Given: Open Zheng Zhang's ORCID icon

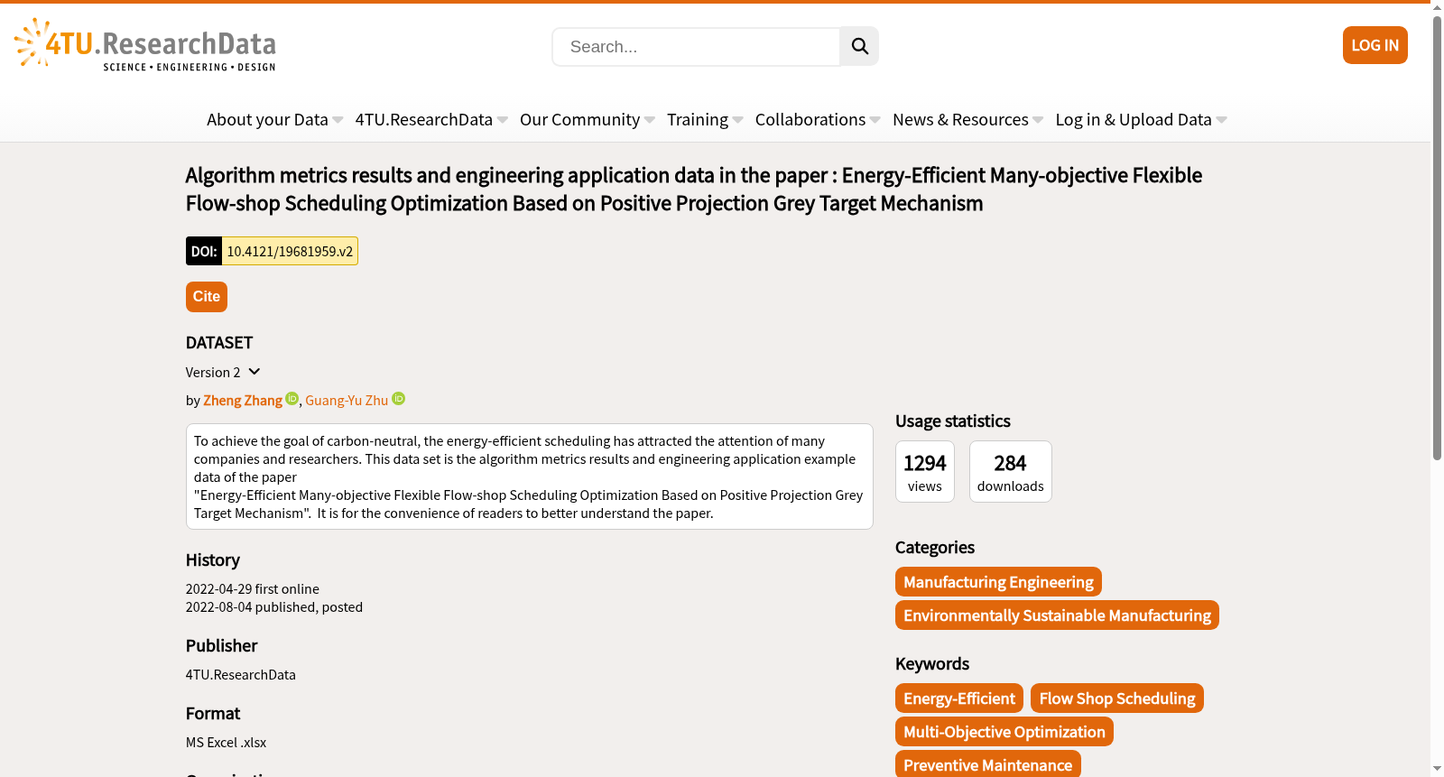Looking at the screenshot, I should tap(292, 399).
